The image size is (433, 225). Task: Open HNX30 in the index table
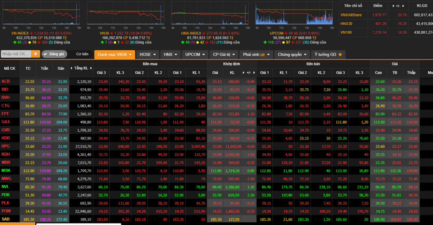(x=346, y=24)
